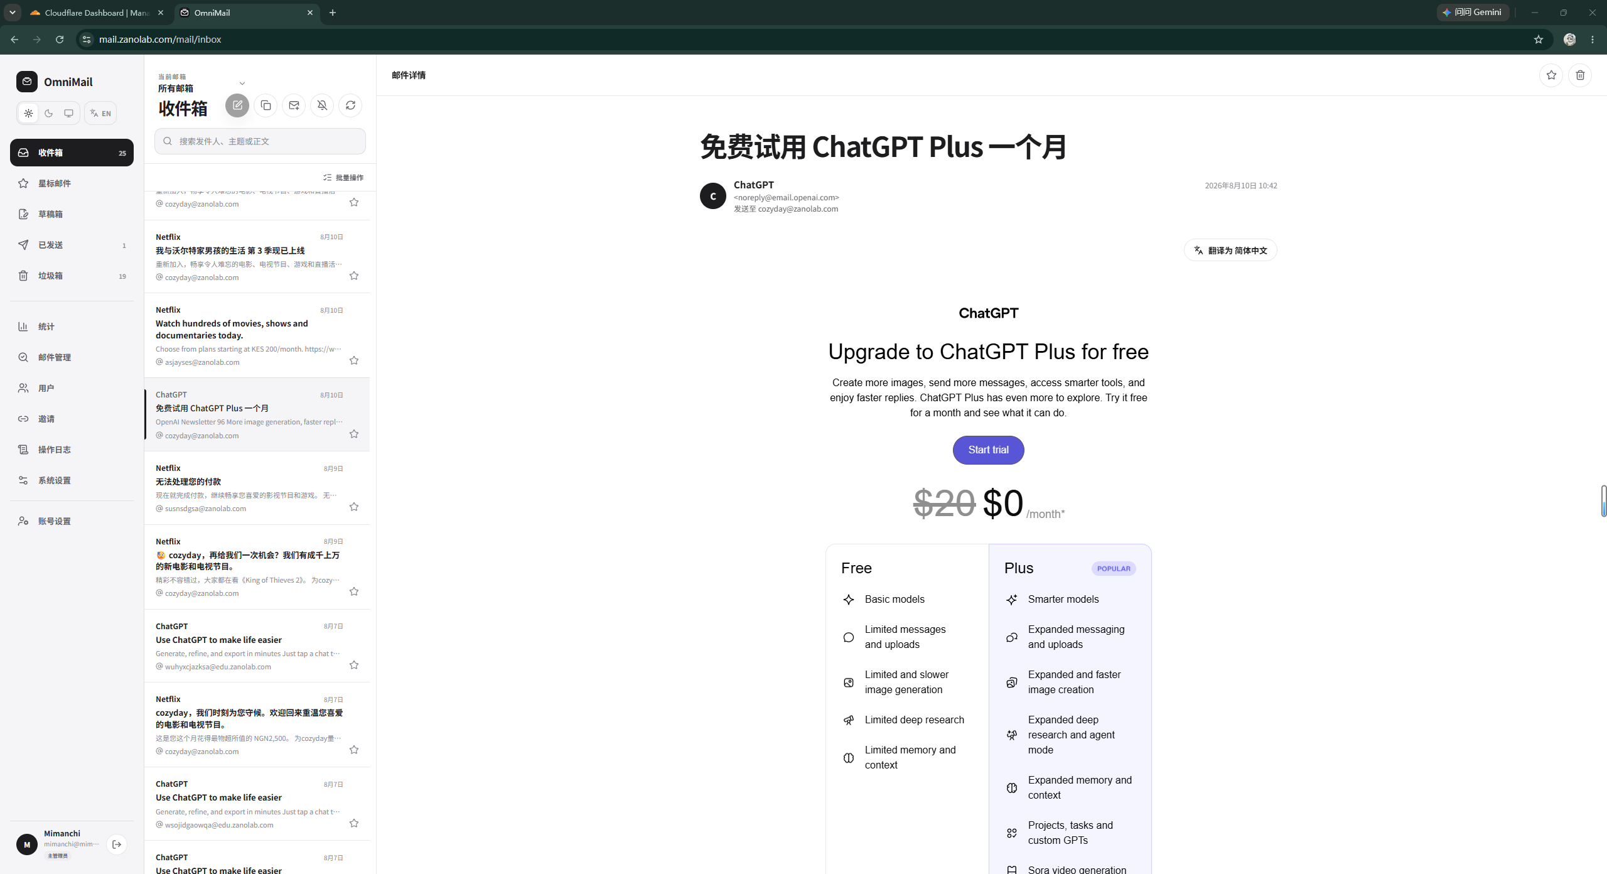Screen dimensions: 1607x874
Task: Click the sender address noreply@email.openai.com
Action: pos(787,197)
